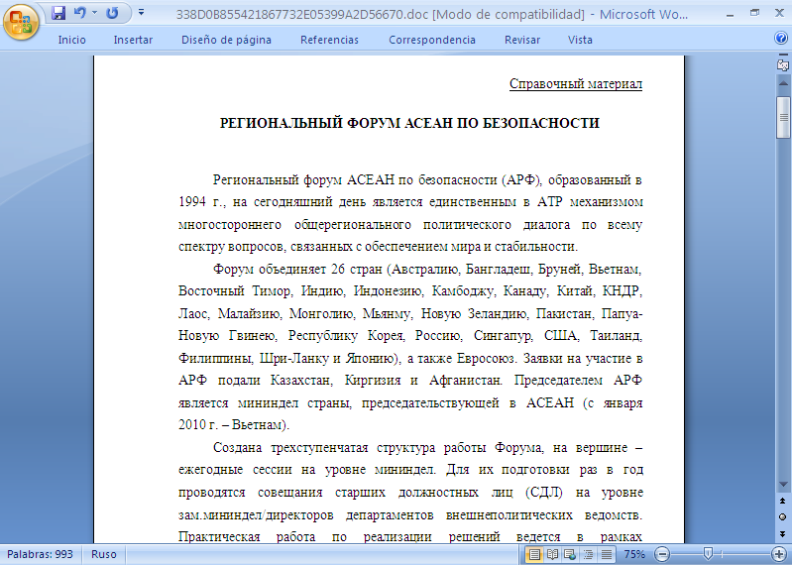Click the zoom slider handle
The width and height of the screenshot is (792, 565).
tap(706, 554)
